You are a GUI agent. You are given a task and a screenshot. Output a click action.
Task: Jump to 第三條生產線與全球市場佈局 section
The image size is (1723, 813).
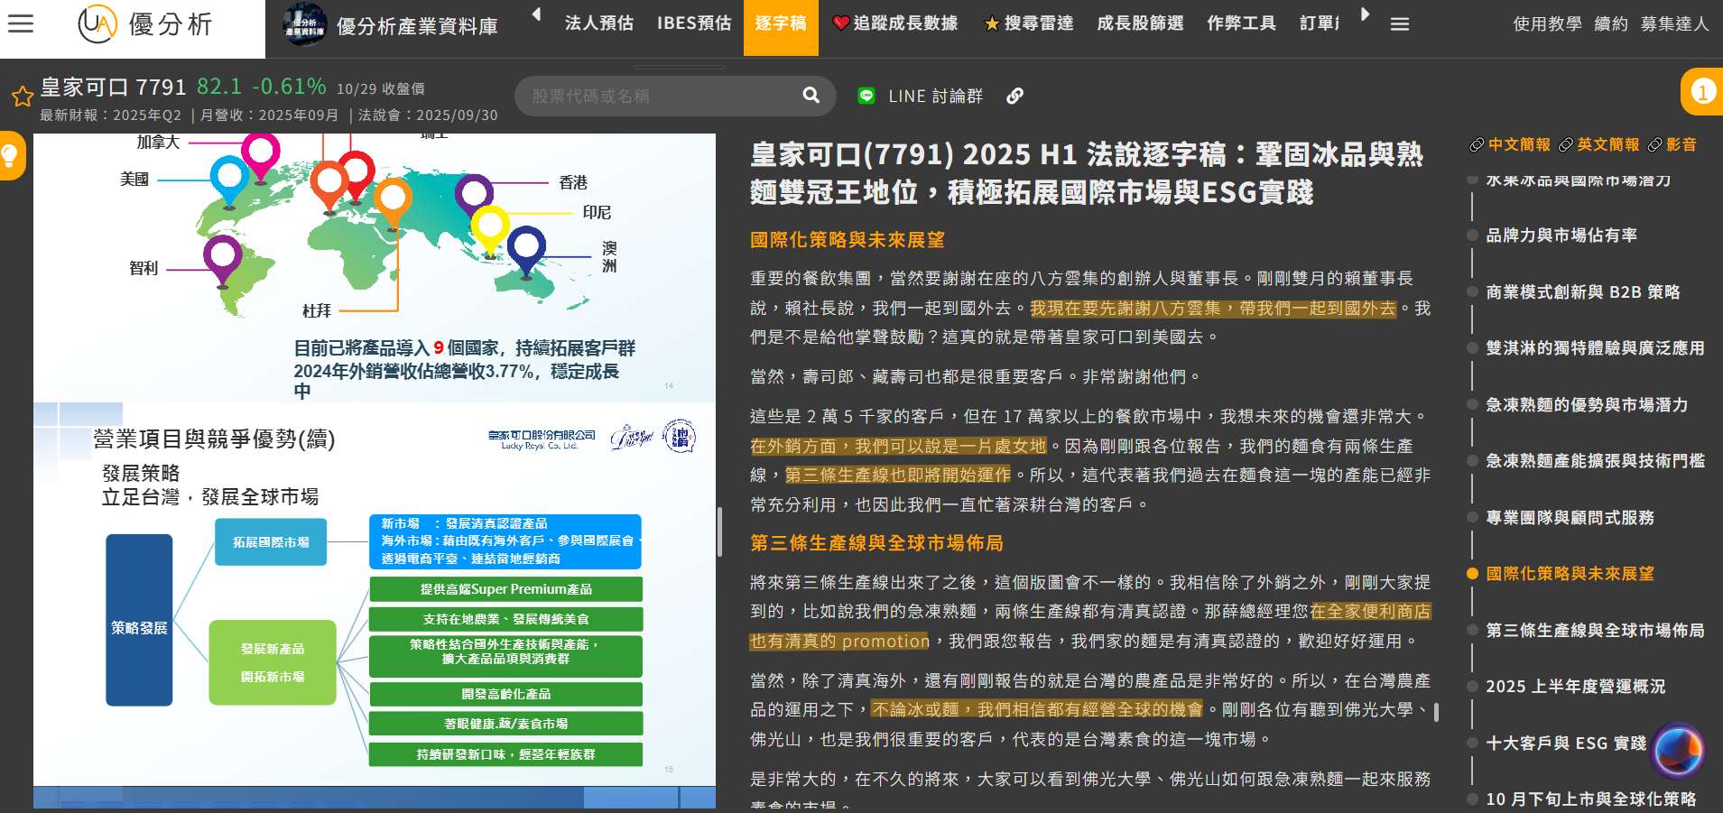point(1594,630)
